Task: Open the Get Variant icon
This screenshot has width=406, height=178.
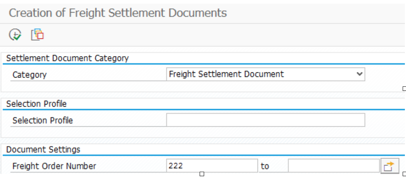Action: (x=37, y=34)
